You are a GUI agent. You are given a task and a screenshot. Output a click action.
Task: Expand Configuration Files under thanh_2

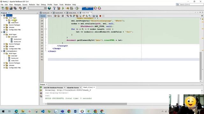(x=4, y=30)
